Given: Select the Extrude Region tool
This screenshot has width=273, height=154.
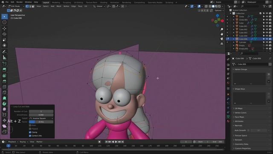Looking at the screenshot, I should (4, 70).
